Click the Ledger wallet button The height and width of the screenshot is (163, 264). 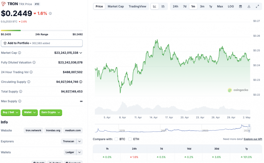tap(70, 152)
